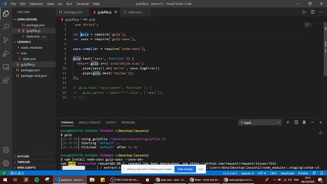The height and width of the screenshot is (184, 327).
Task: Open style.scss under the scss folder
Action: [29, 59]
